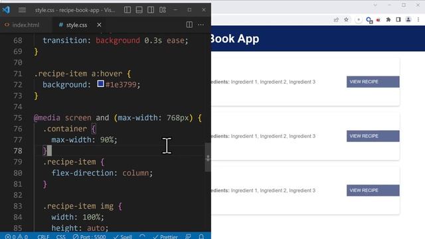This screenshot has width=425, height=239.
Task: Open the Chrome Extensions puzzle icon
Action: click(388, 19)
